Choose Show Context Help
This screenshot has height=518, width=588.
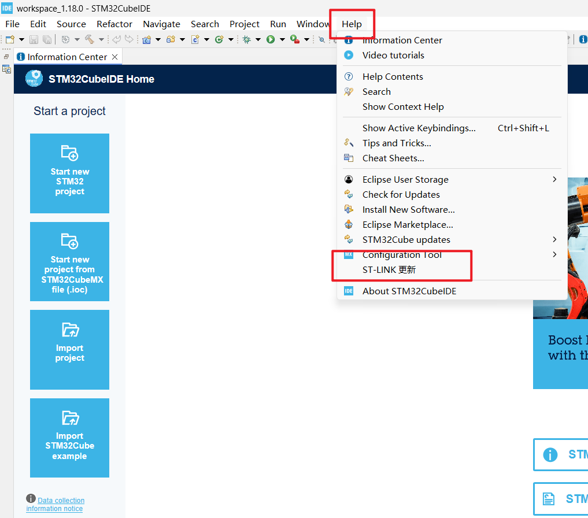pos(452,106)
